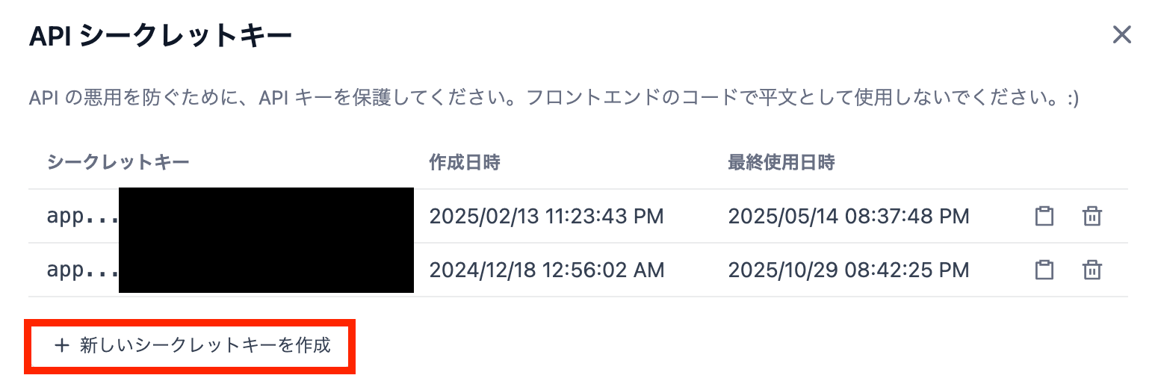Click the 最終使用日時 column header
Viewport: 1161px width, 384px height.
point(781,162)
